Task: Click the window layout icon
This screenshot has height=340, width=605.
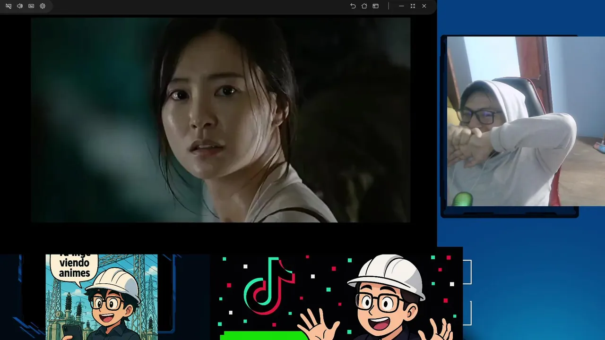Action: coord(375,6)
